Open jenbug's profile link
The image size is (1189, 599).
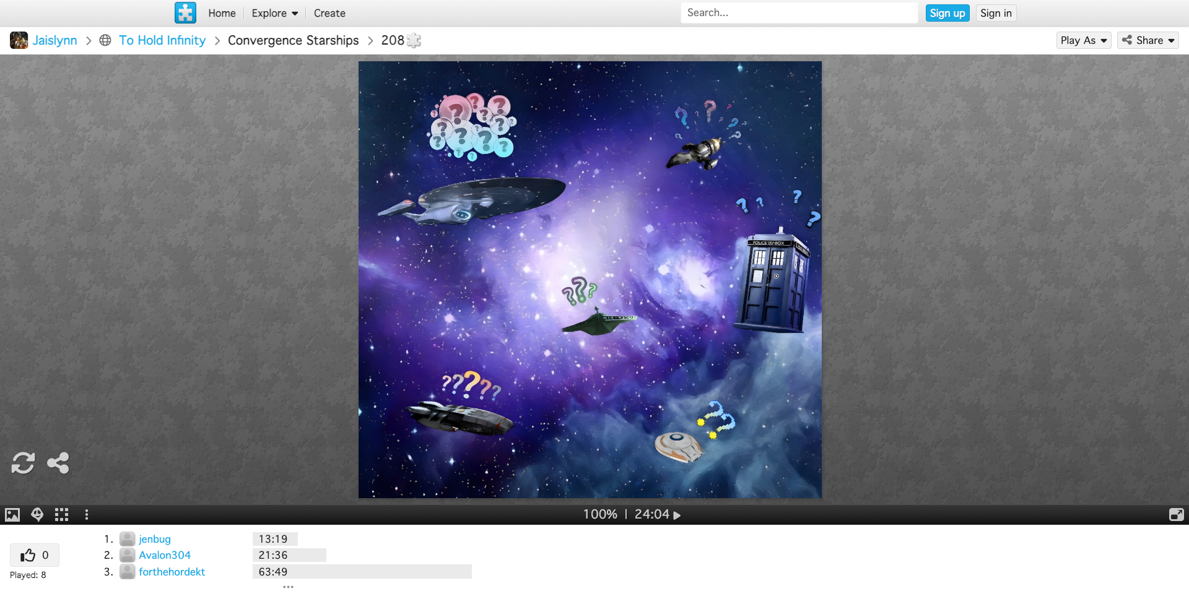(x=155, y=539)
